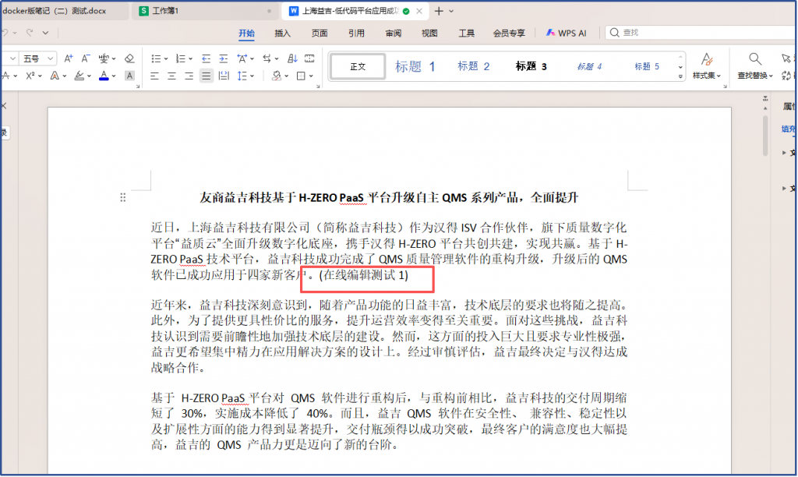Apply the blue font color swatch

(x=104, y=76)
